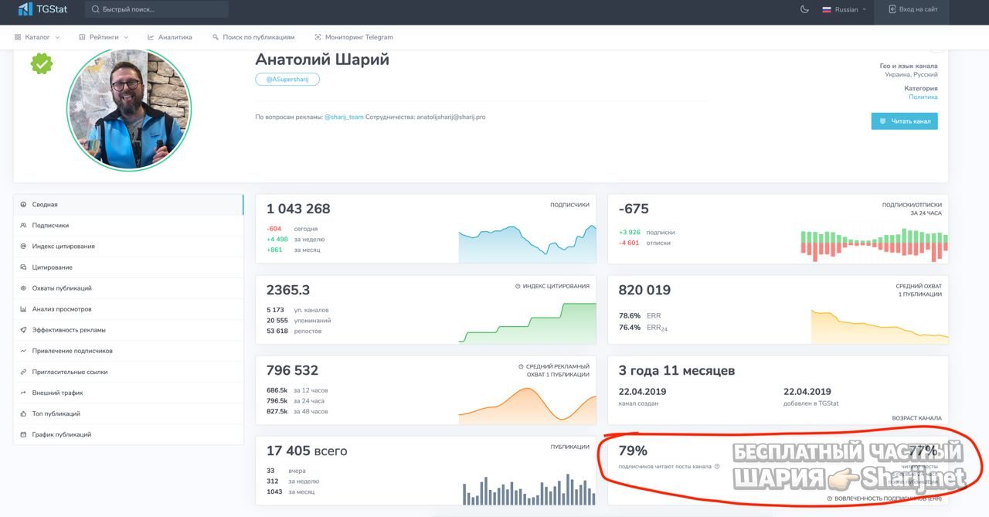
Task: Click the Рейтинги list icon
Action: (x=81, y=37)
